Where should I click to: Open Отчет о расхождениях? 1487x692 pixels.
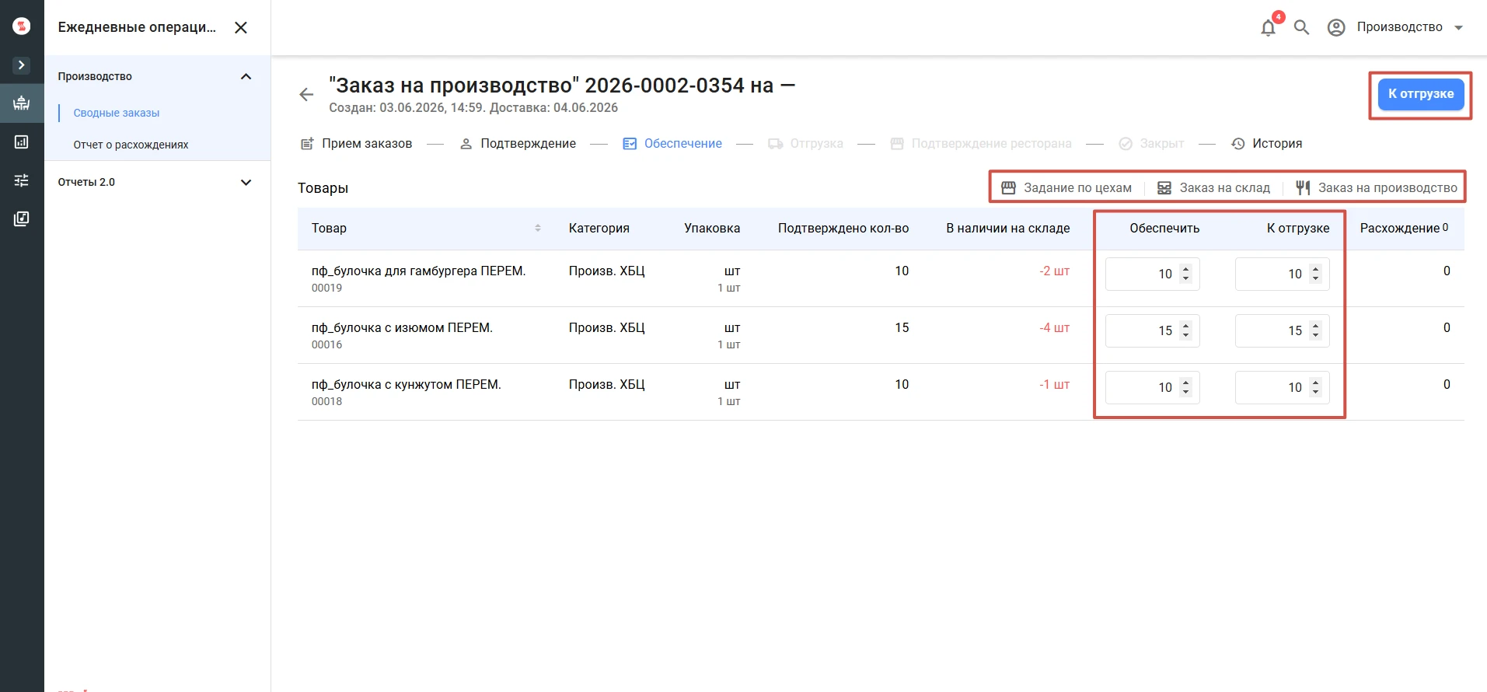[x=131, y=145]
